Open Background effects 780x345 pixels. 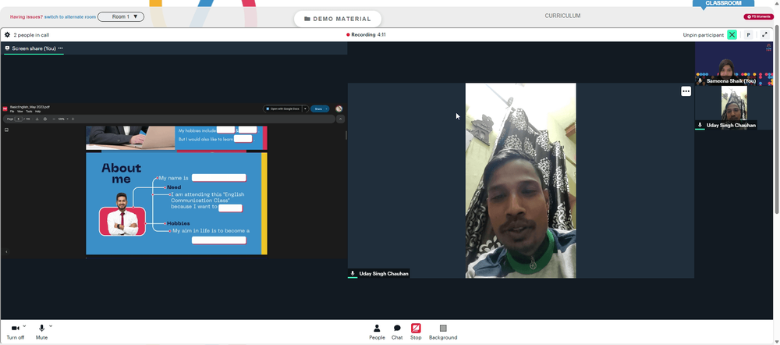tap(443, 332)
